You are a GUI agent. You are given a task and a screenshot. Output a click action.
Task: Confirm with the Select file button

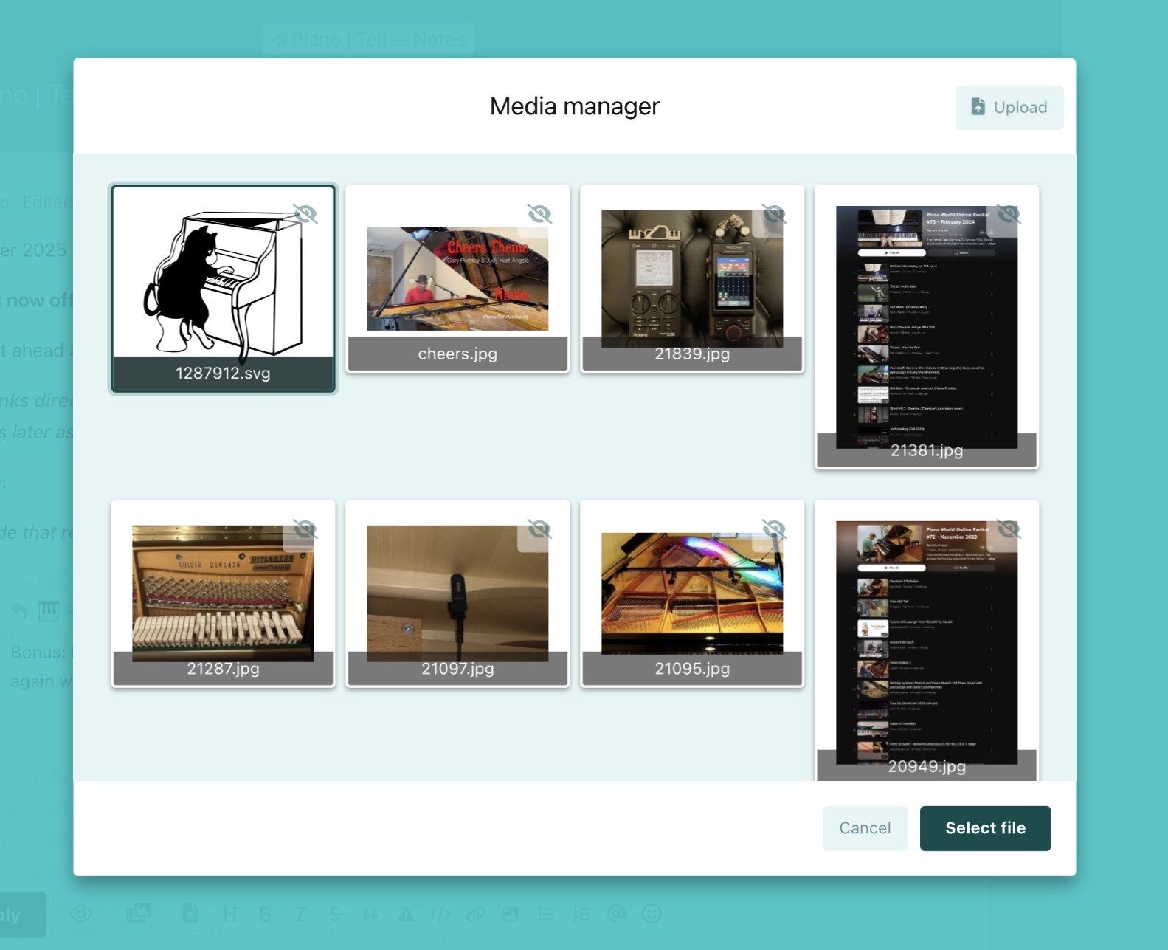[x=985, y=828]
